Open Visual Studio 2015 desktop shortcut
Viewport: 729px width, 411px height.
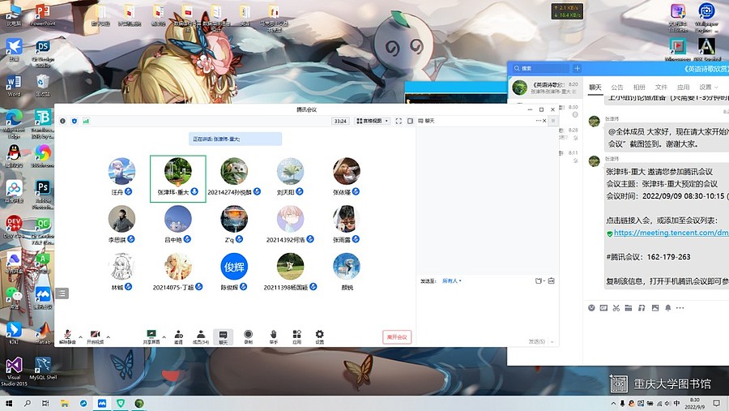click(x=14, y=371)
